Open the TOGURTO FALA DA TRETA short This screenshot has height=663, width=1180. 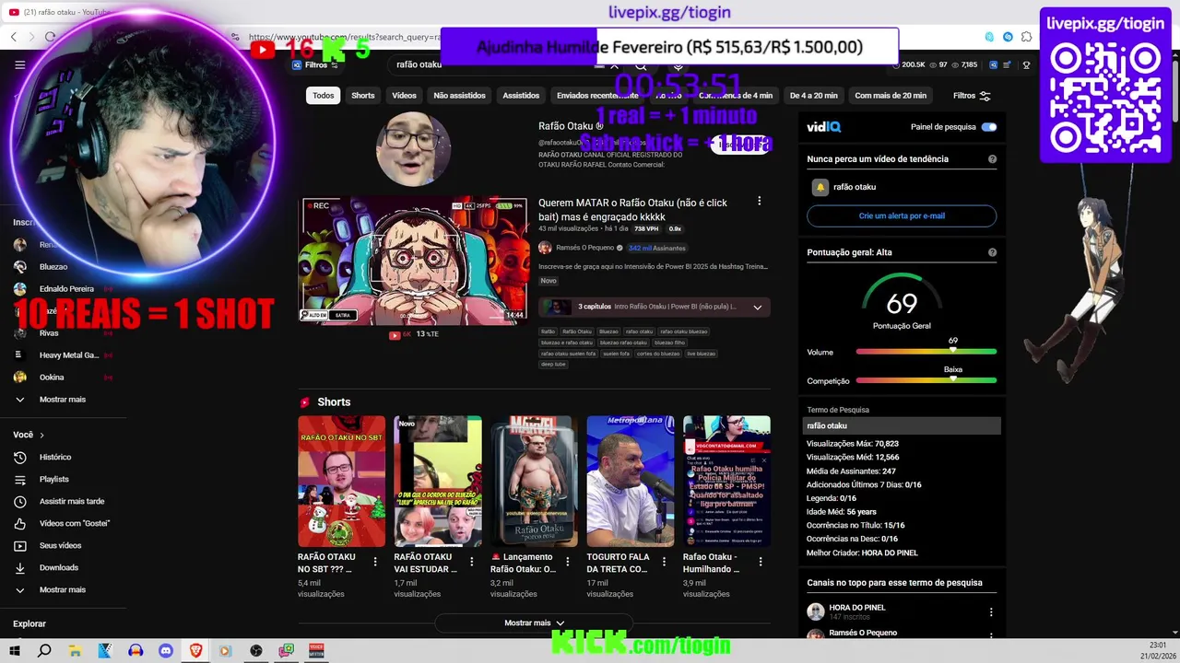point(631,482)
